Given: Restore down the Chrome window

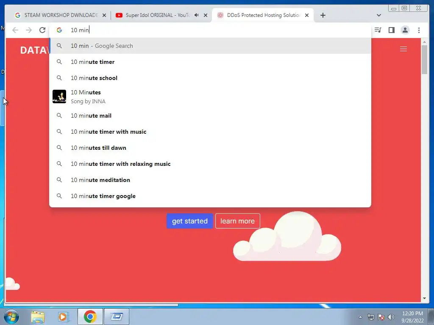Looking at the screenshot, I should [404, 8].
